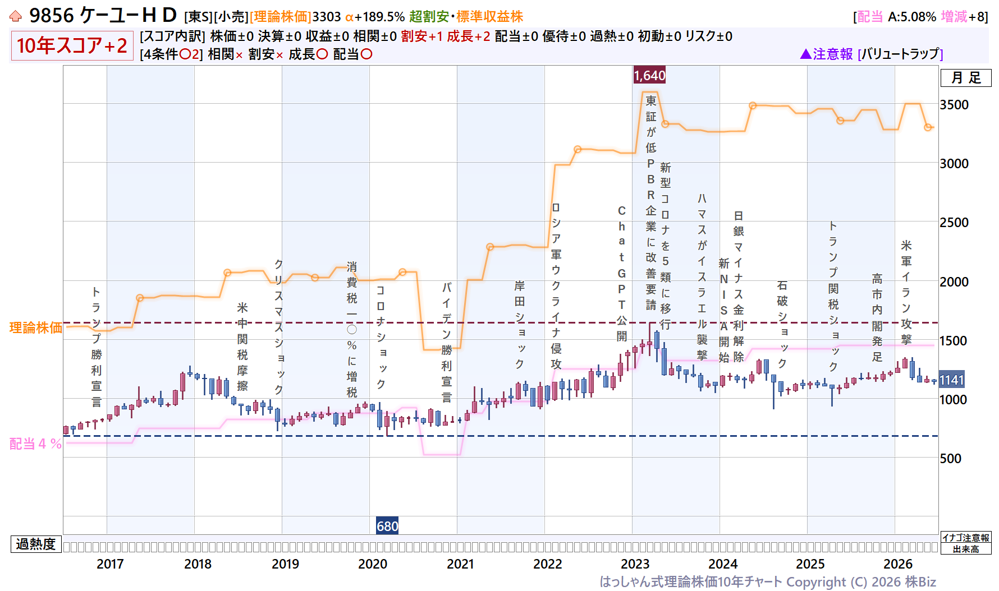Click the ChatGPT公開 event annotation
This screenshot has height=591, width=999.
click(622, 273)
